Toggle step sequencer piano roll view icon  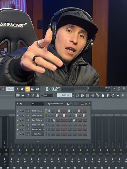(x=86, y=104)
